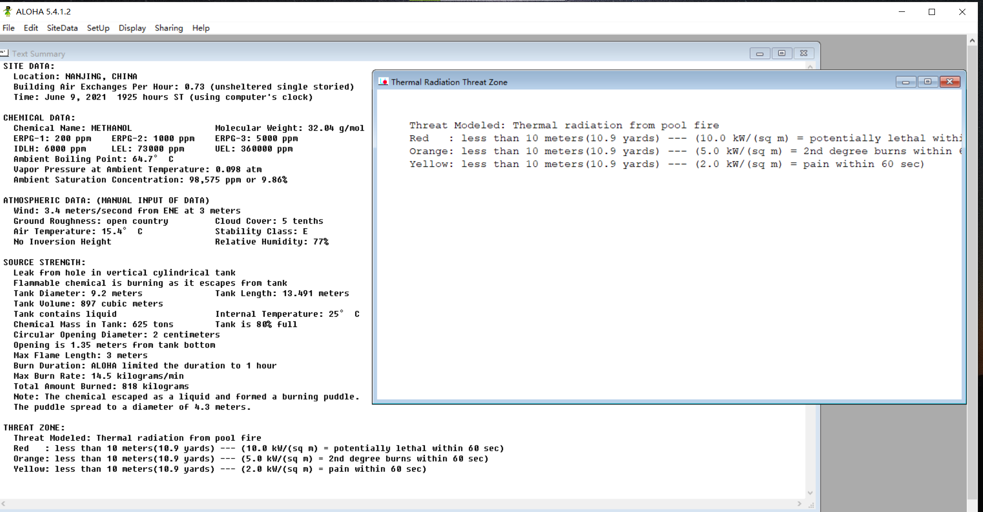Screen dimensions: 983x512
Task: Click the Tank Volume: 897 cubic meters line
Action: 88,304
